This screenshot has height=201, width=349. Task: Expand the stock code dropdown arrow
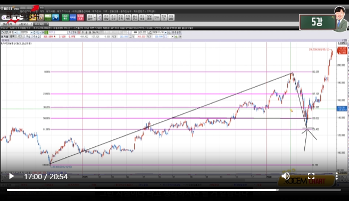(31, 32)
